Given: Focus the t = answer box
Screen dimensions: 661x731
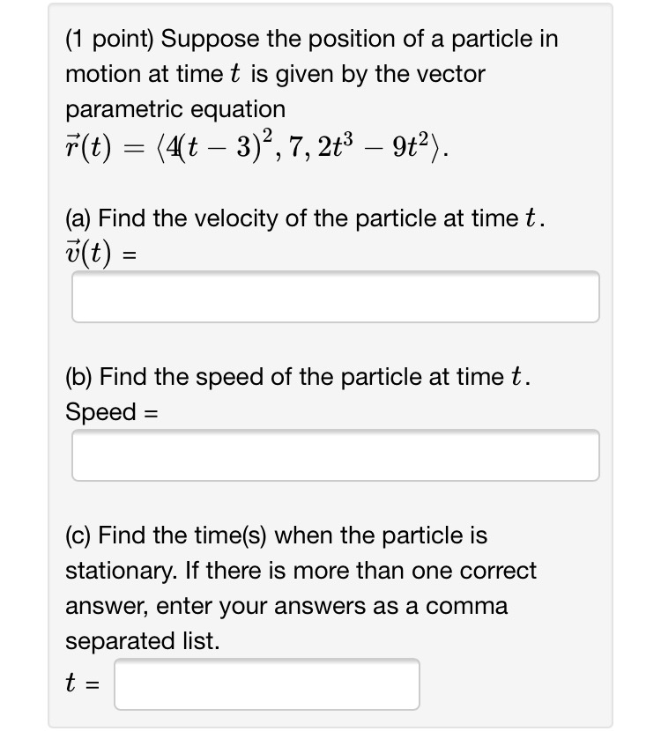Looking at the screenshot, I should (x=266, y=684).
